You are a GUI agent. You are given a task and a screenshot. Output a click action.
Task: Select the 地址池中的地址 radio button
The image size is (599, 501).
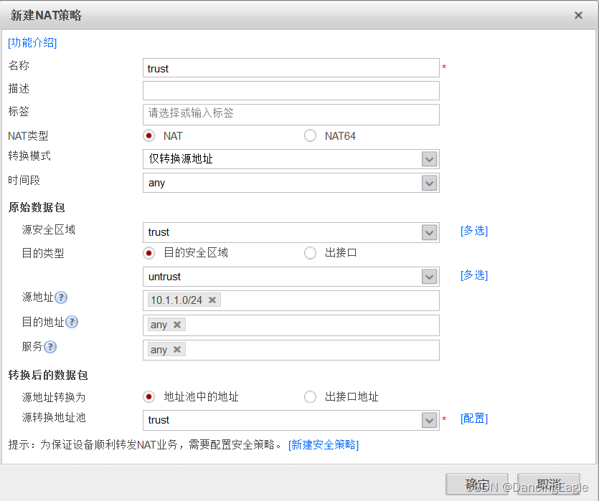(149, 397)
